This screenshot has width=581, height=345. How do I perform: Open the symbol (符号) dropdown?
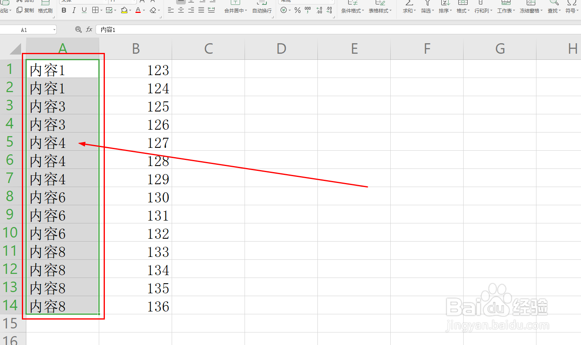[x=572, y=8]
